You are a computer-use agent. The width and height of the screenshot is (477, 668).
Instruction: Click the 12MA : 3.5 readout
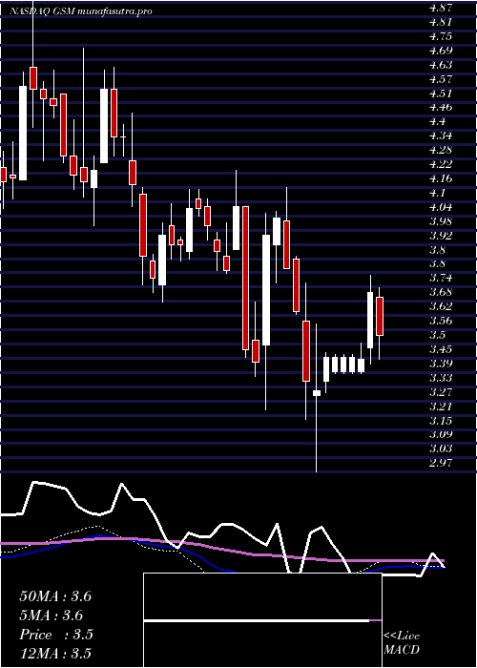[x=55, y=654]
